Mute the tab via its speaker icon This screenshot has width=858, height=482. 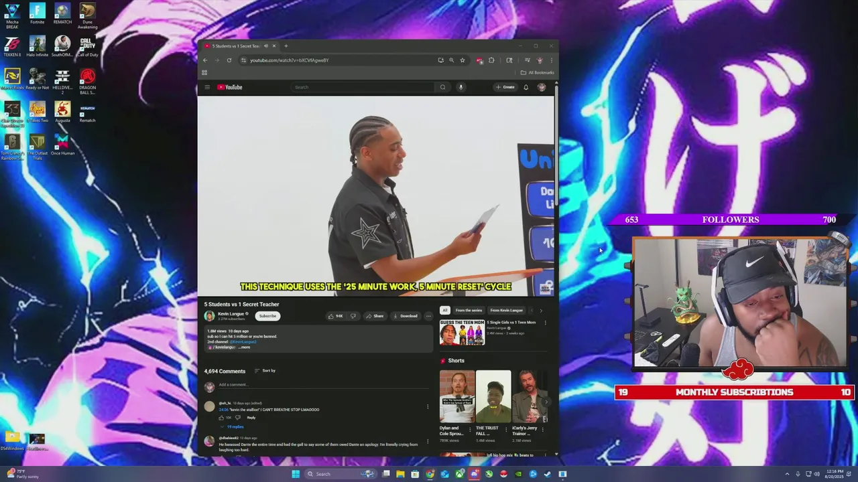266,46
